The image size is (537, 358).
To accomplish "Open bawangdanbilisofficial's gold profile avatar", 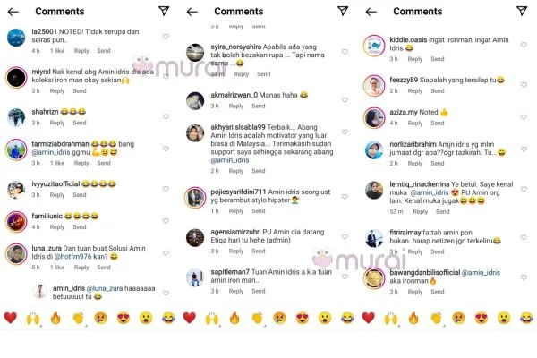I will click(374, 278).
